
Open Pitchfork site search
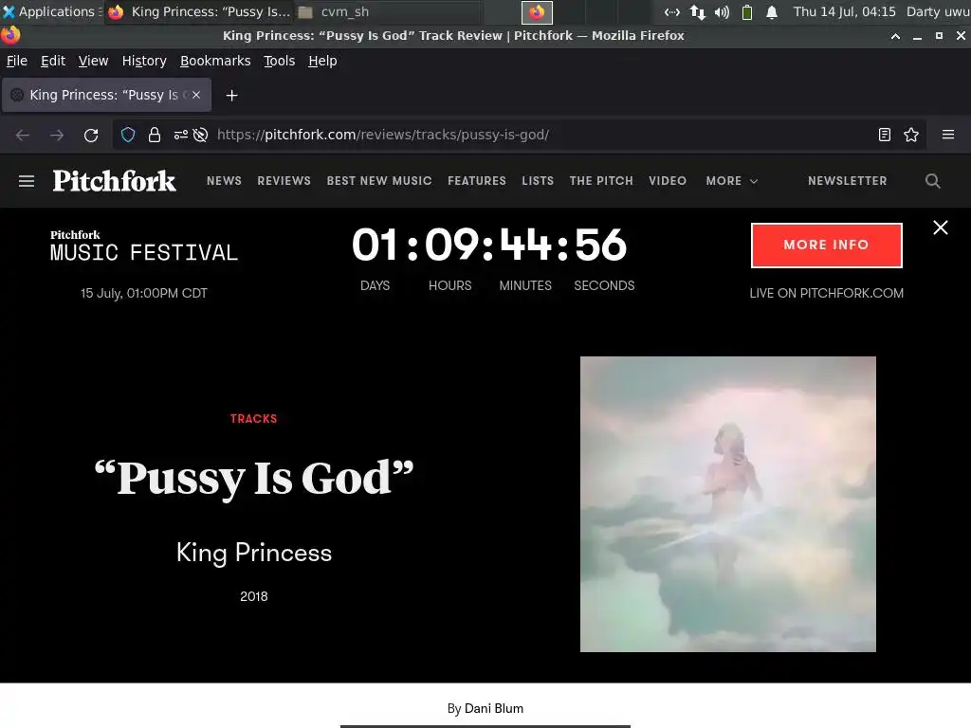[x=933, y=181]
